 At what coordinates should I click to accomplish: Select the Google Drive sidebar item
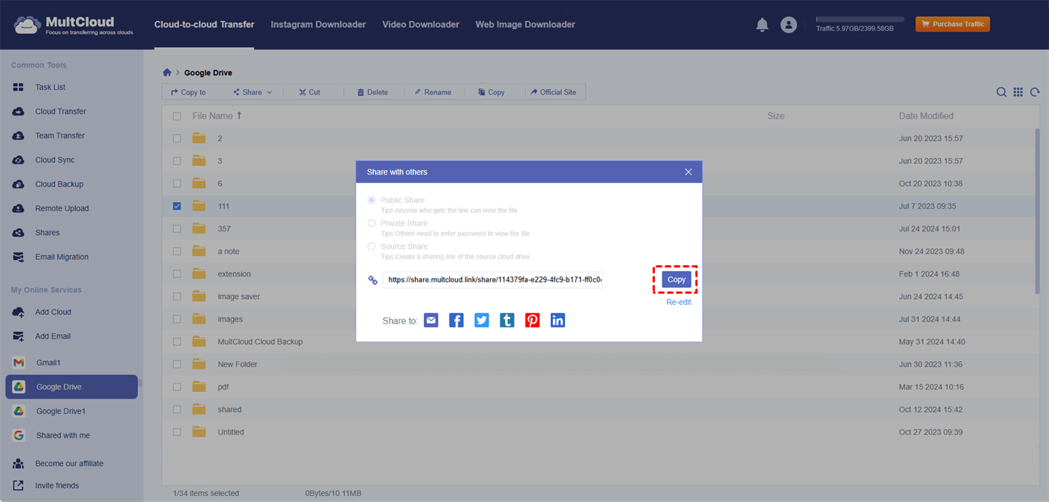click(x=71, y=387)
